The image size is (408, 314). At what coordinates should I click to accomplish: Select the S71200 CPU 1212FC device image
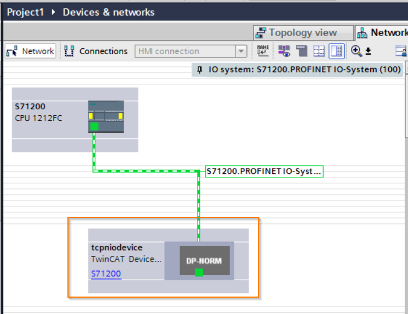[x=106, y=116]
